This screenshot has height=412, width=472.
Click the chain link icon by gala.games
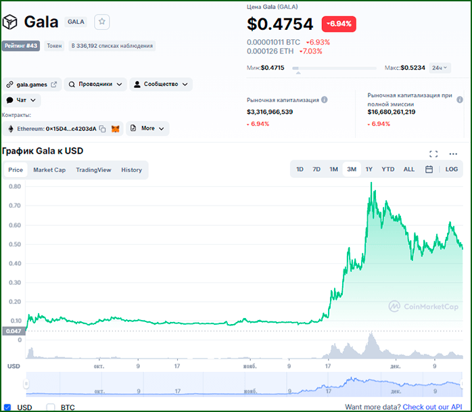9,85
